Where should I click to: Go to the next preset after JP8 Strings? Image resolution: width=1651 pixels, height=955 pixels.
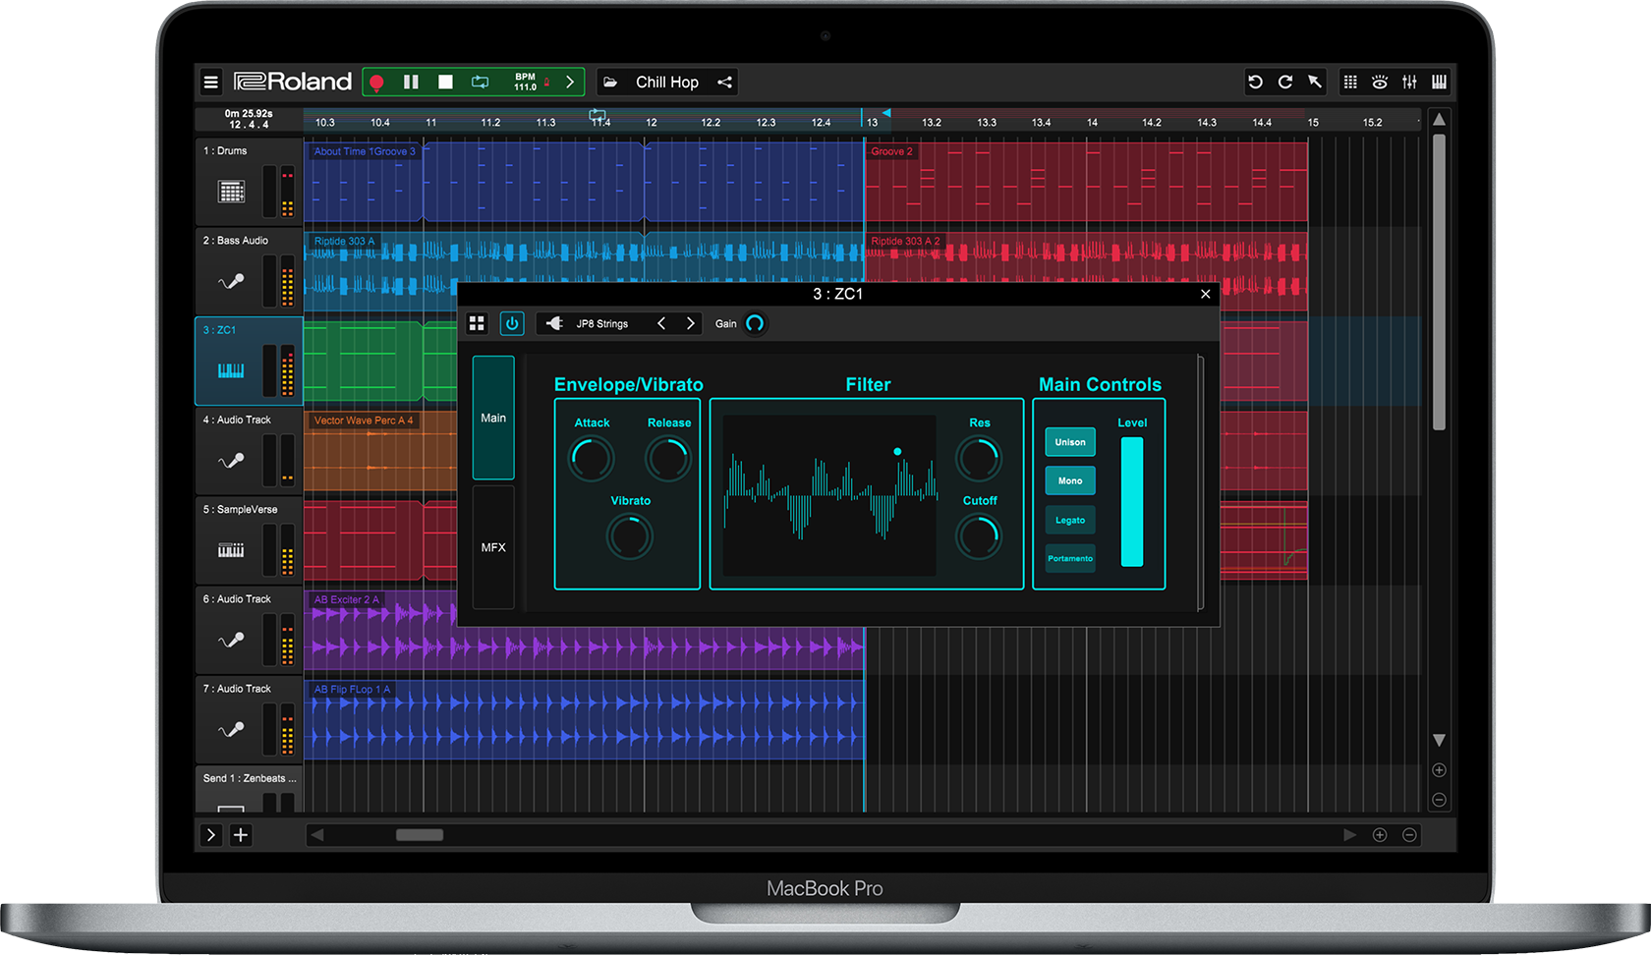click(x=690, y=323)
